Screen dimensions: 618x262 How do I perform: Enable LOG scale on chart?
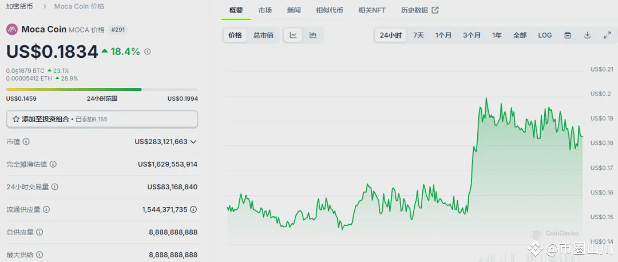coord(545,35)
